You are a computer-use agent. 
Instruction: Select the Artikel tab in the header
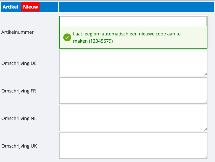click(x=10, y=7)
